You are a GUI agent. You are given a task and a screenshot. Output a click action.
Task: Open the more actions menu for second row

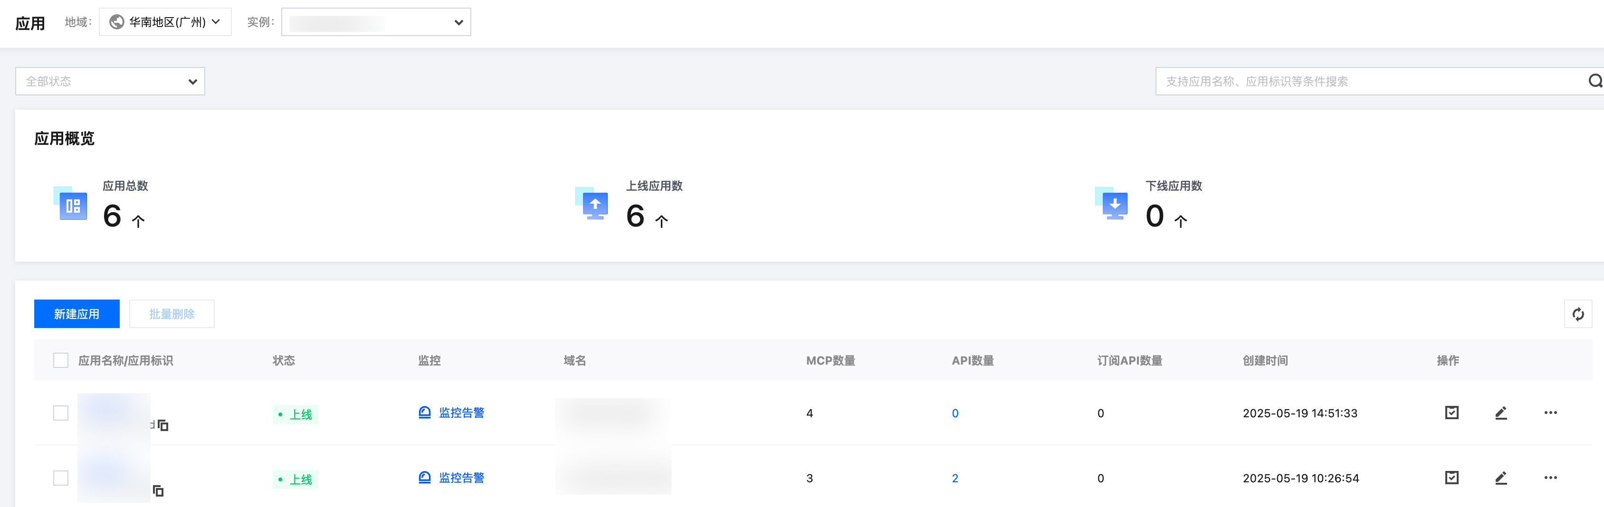[1550, 478]
